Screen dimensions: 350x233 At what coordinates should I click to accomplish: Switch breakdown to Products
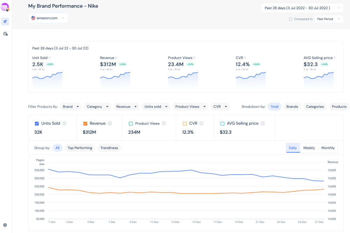(339, 107)
